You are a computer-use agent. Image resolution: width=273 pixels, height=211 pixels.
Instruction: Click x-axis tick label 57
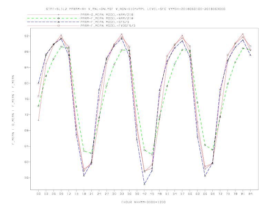182,194
